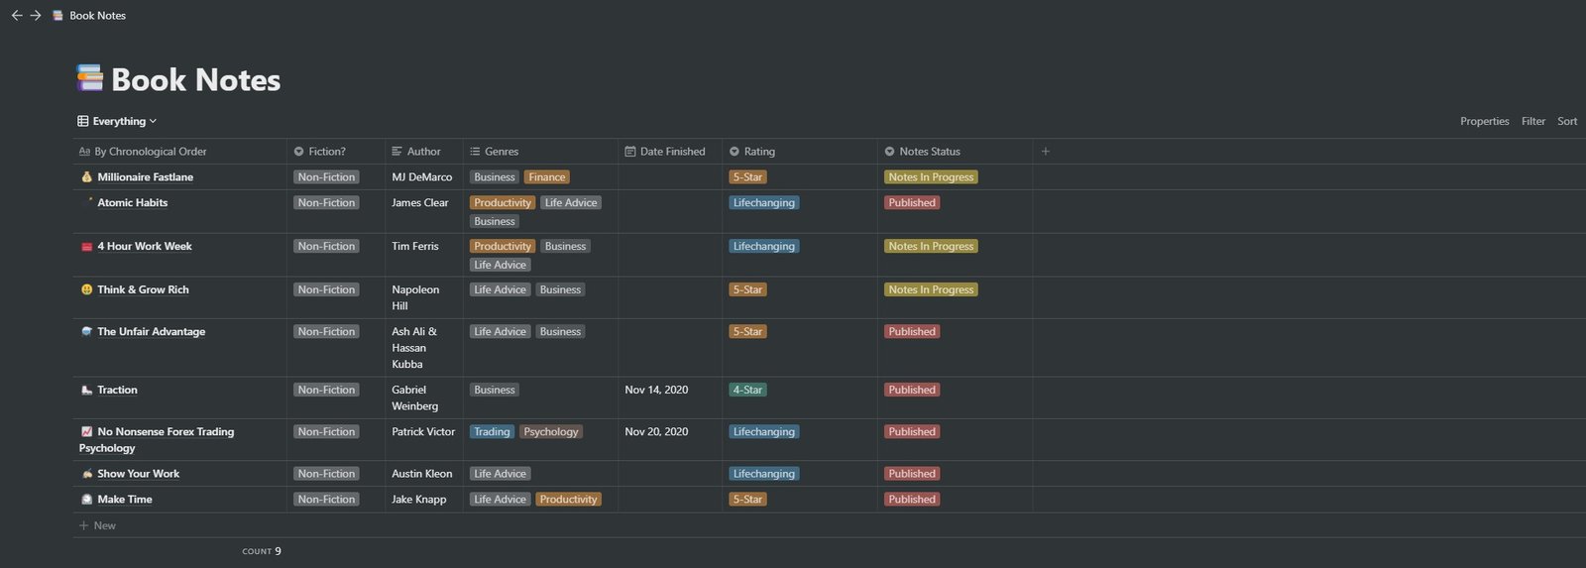The image size is (1586, 568).
Task: Click the Tim Ferris author cell
Action: click(423, 255)
